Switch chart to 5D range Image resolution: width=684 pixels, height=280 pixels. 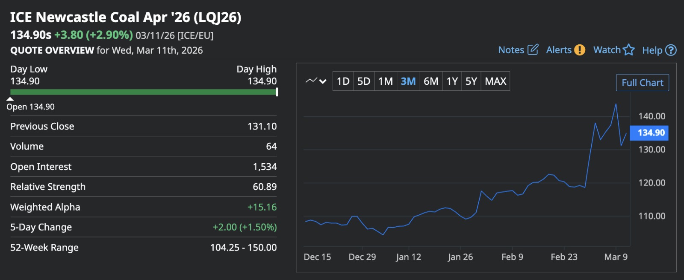tap(363, 81)
